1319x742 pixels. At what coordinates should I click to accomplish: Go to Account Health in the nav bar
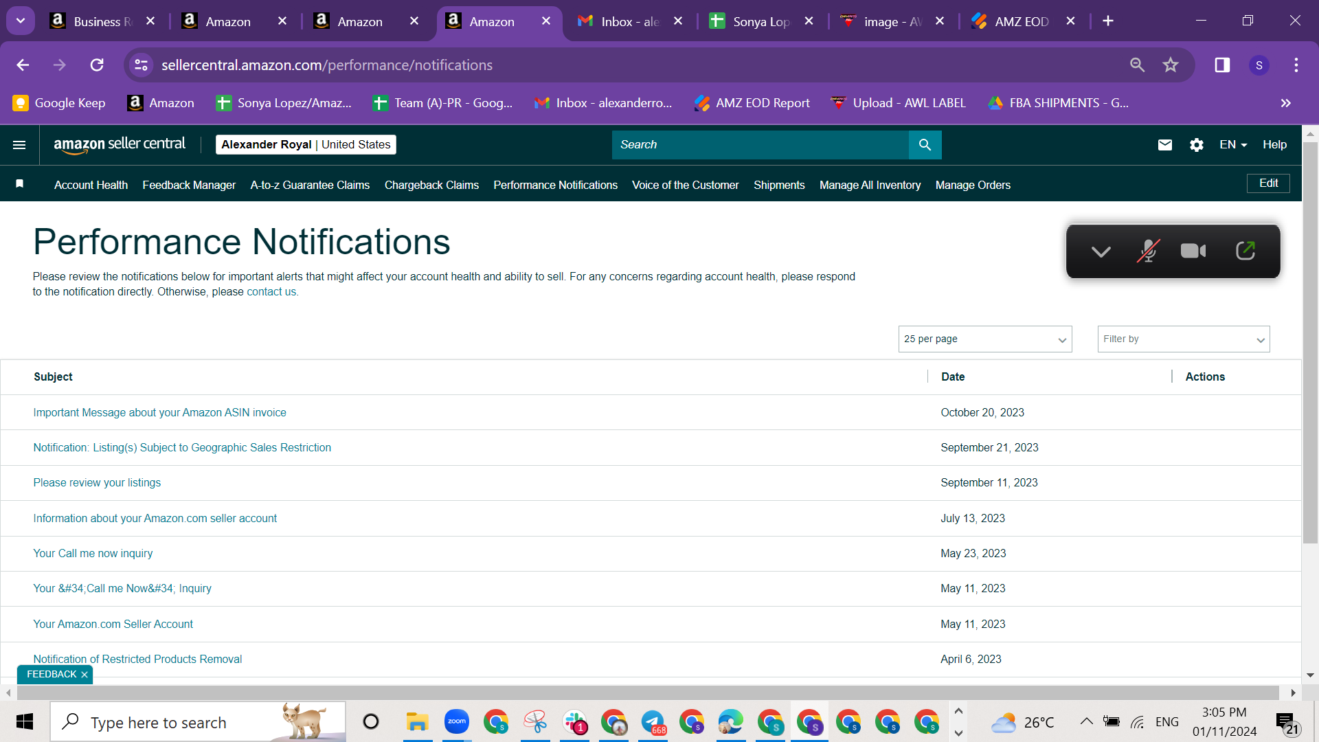pyautogui.click(x=91, y=185)
